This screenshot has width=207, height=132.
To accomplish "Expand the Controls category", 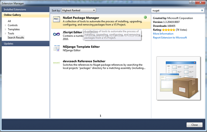I will (x=5, y=25).
